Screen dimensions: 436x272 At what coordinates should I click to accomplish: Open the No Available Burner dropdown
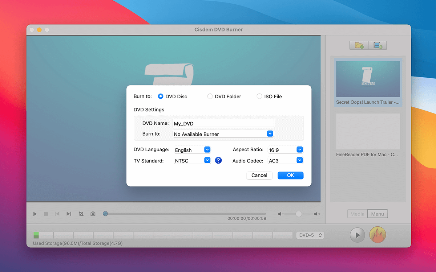[223, 134]
